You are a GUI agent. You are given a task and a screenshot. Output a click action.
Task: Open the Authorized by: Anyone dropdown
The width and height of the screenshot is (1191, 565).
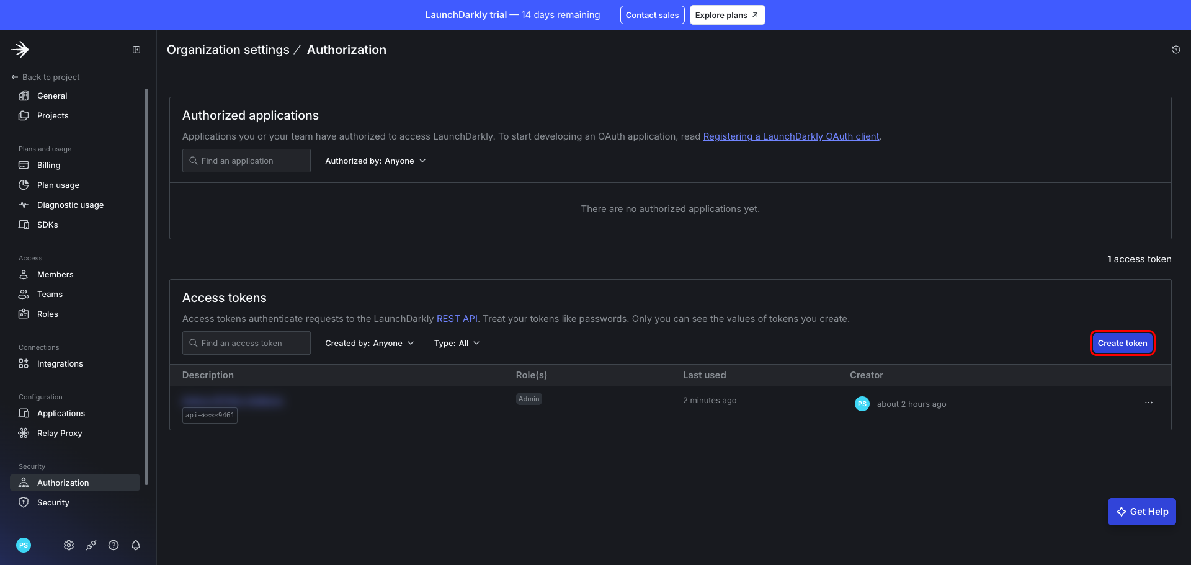click(375, 161)
